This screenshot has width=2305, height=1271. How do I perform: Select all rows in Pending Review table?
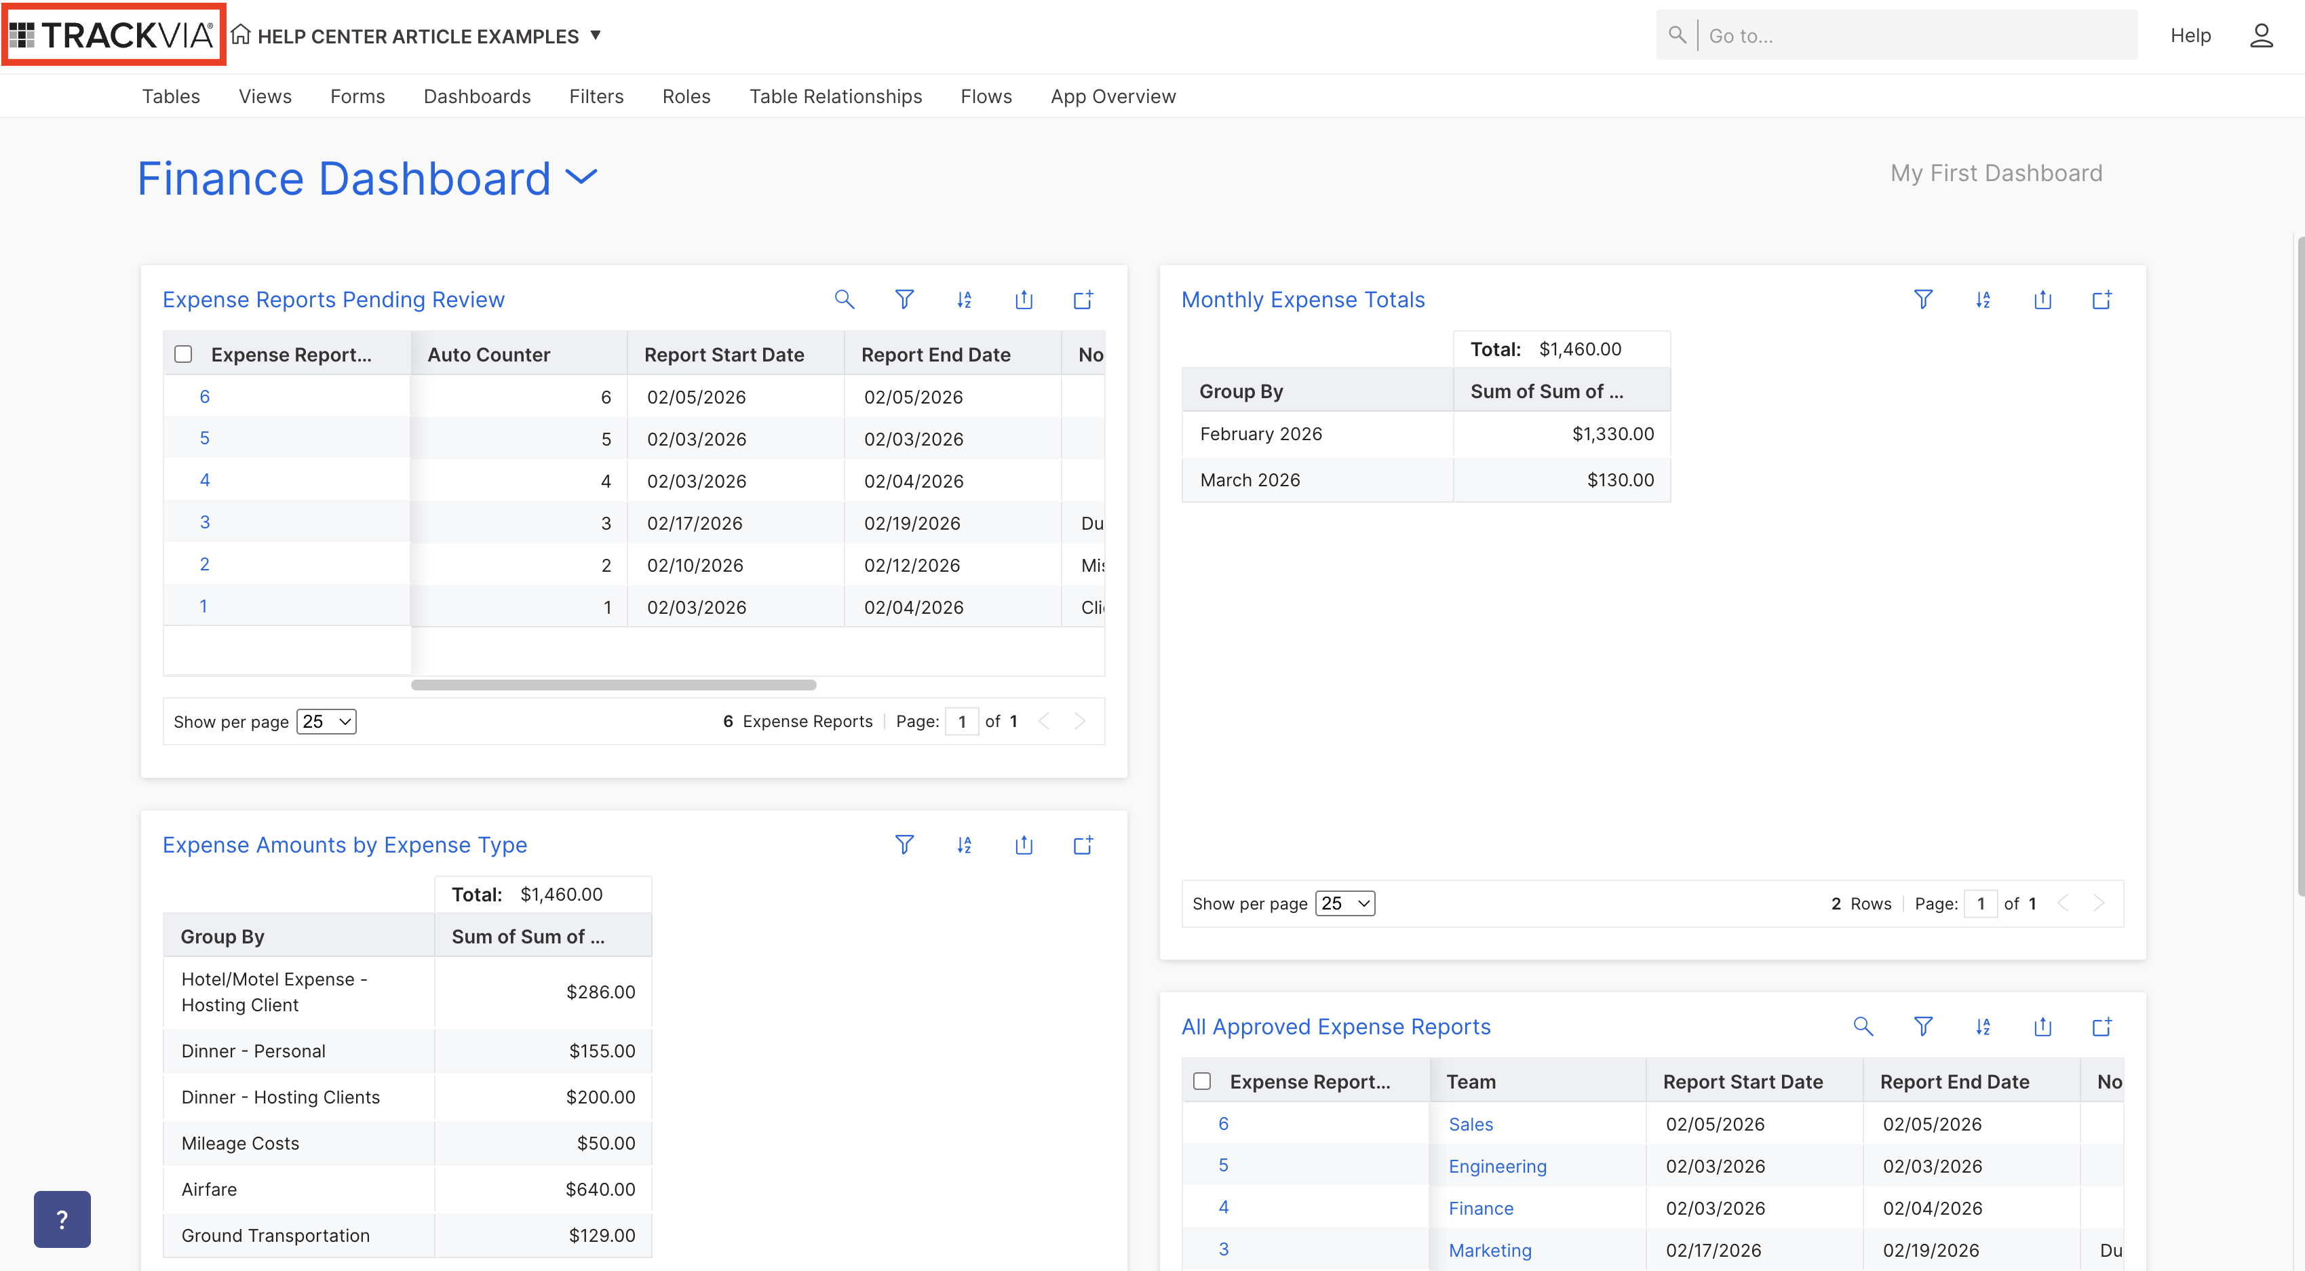[183, 354]
